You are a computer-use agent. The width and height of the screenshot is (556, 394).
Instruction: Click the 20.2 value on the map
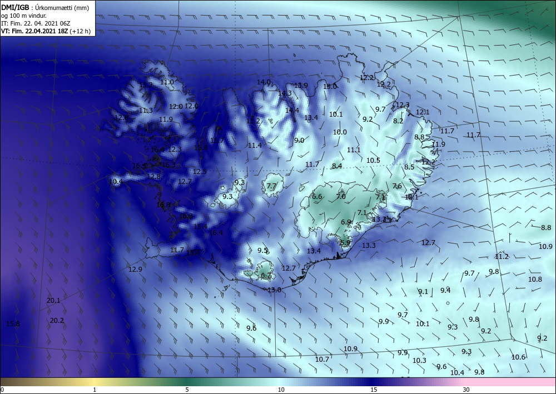[x=57, y=321]
